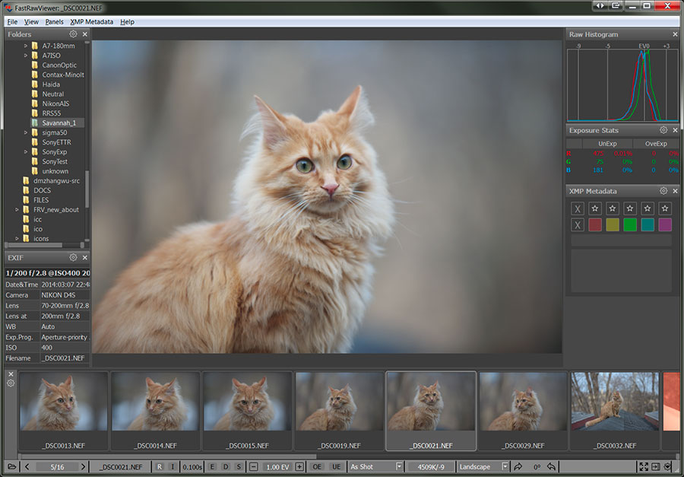Open the EXIF panel settings gear
This screenshot has height=477, width=684.
point(73,257)
